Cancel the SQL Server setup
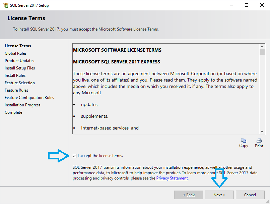 (x=250, y=195)
